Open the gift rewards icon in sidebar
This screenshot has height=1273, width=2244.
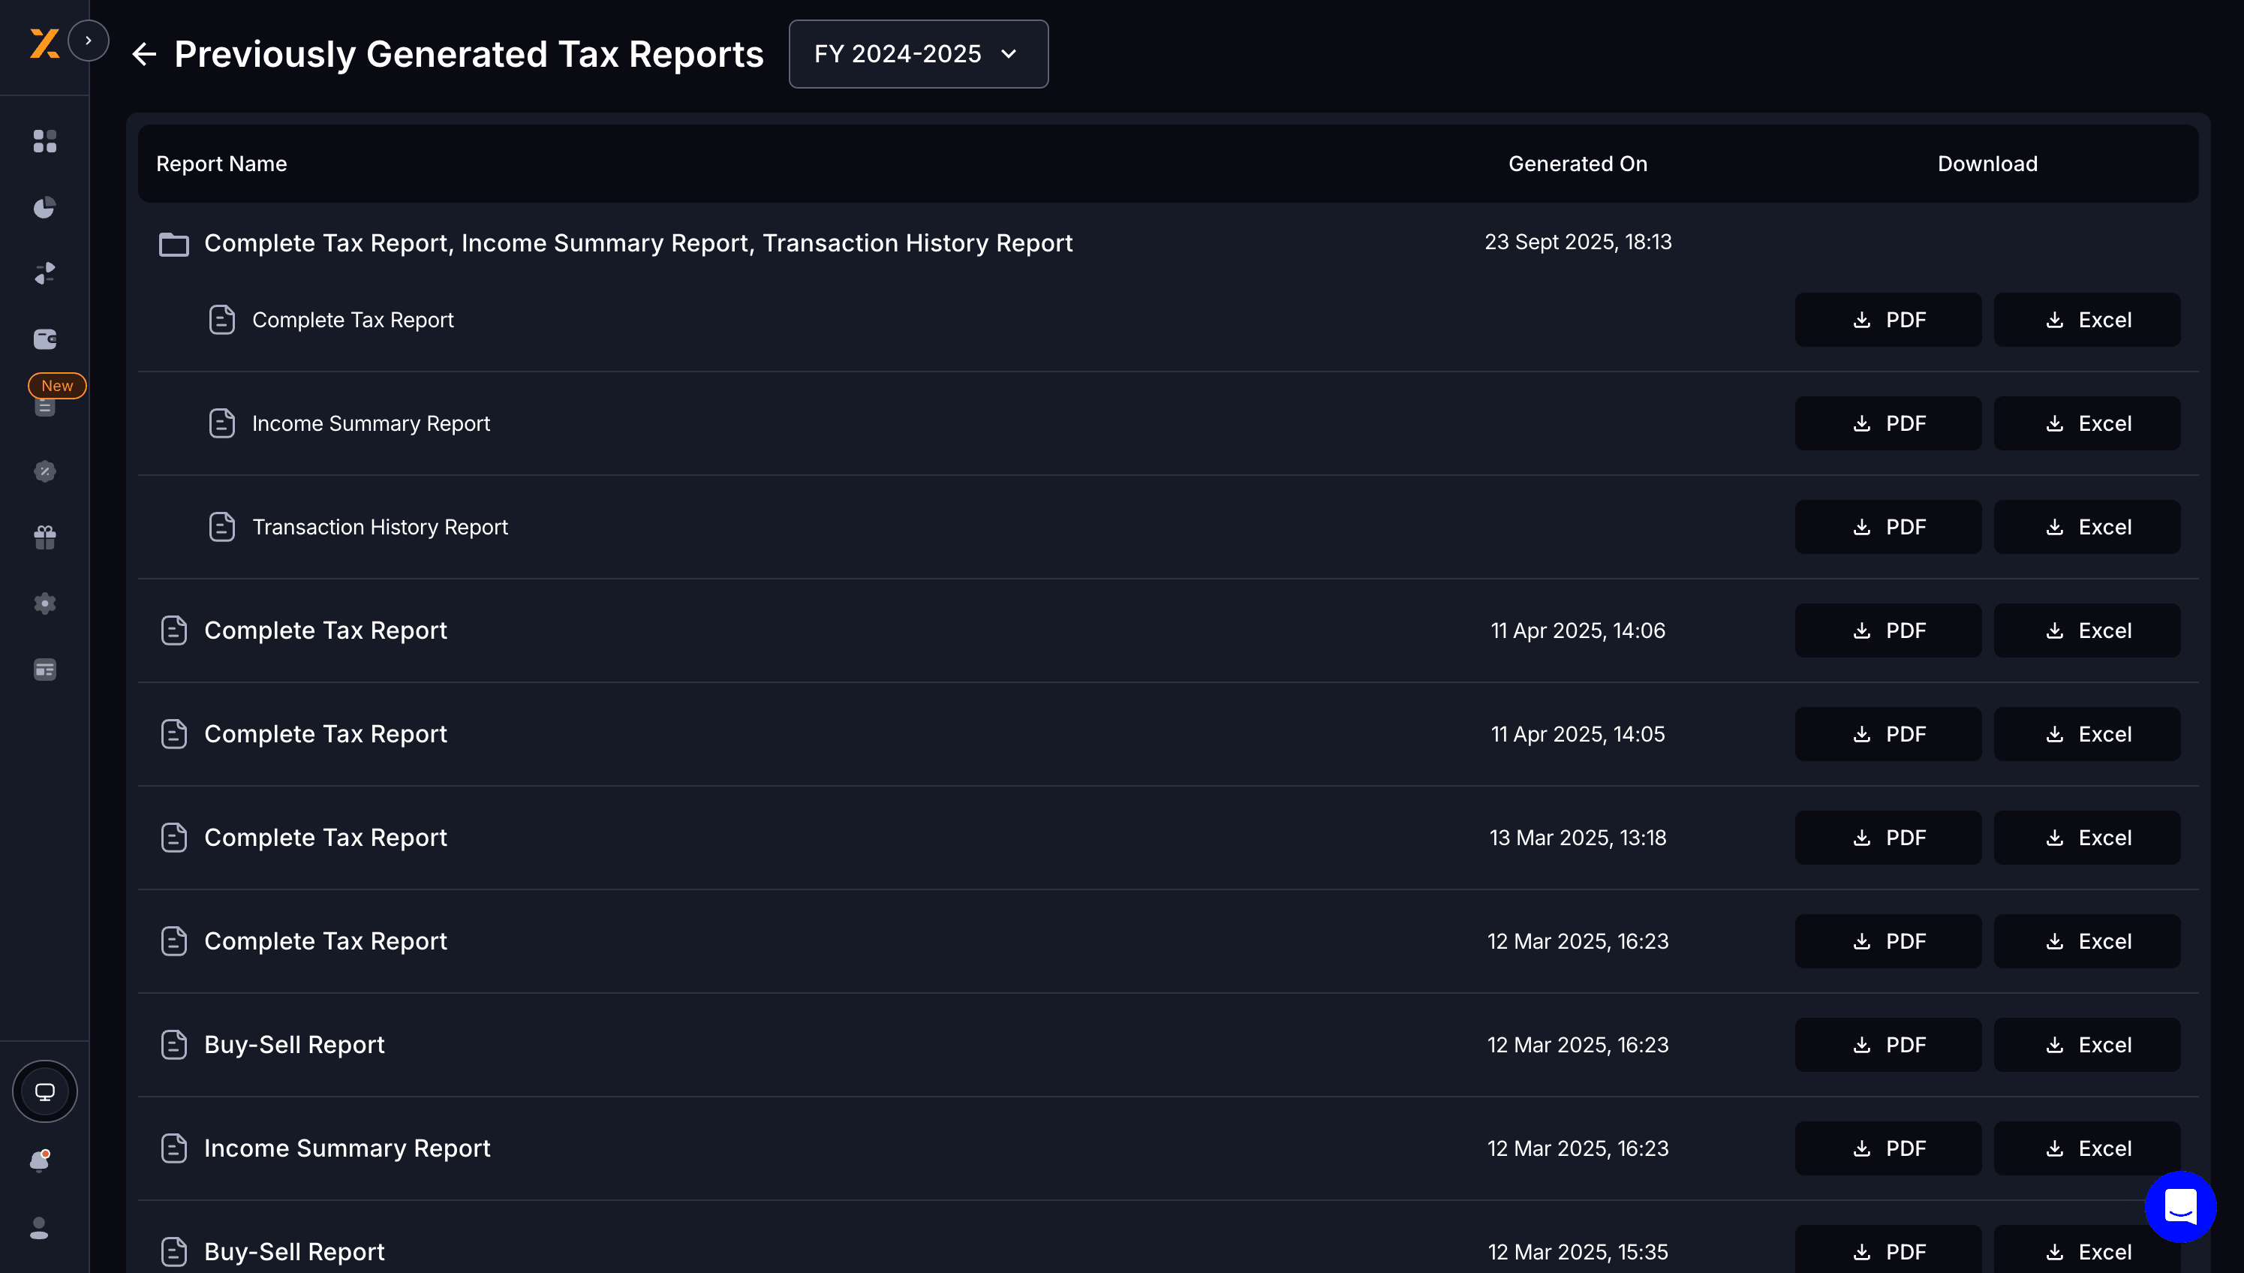coord(44,537)
